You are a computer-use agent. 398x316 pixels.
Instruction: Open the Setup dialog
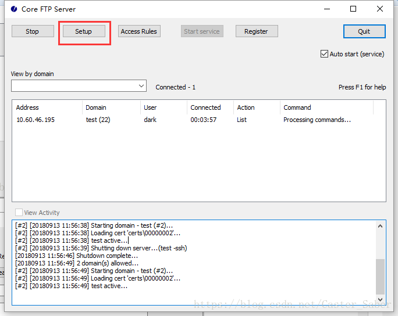click(x=84, y=31)
